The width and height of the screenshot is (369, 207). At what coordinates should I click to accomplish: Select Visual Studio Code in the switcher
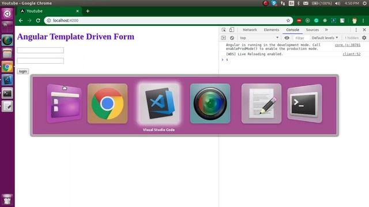pos(159,103)
